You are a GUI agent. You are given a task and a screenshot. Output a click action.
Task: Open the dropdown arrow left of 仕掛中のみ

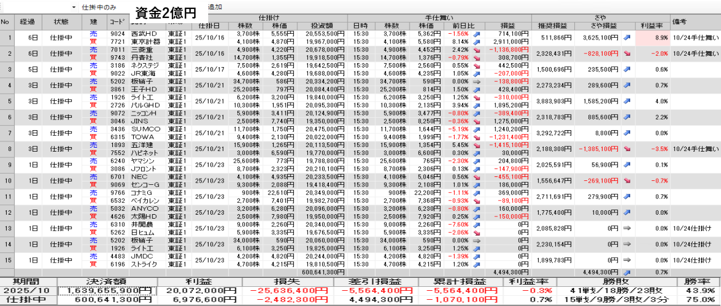74,7
